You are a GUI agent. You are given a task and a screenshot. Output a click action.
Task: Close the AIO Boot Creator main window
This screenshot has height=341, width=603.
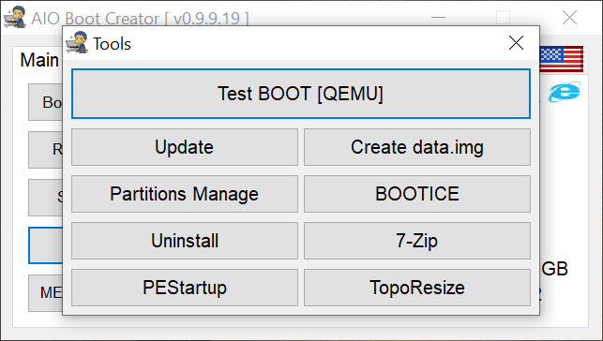569,18
